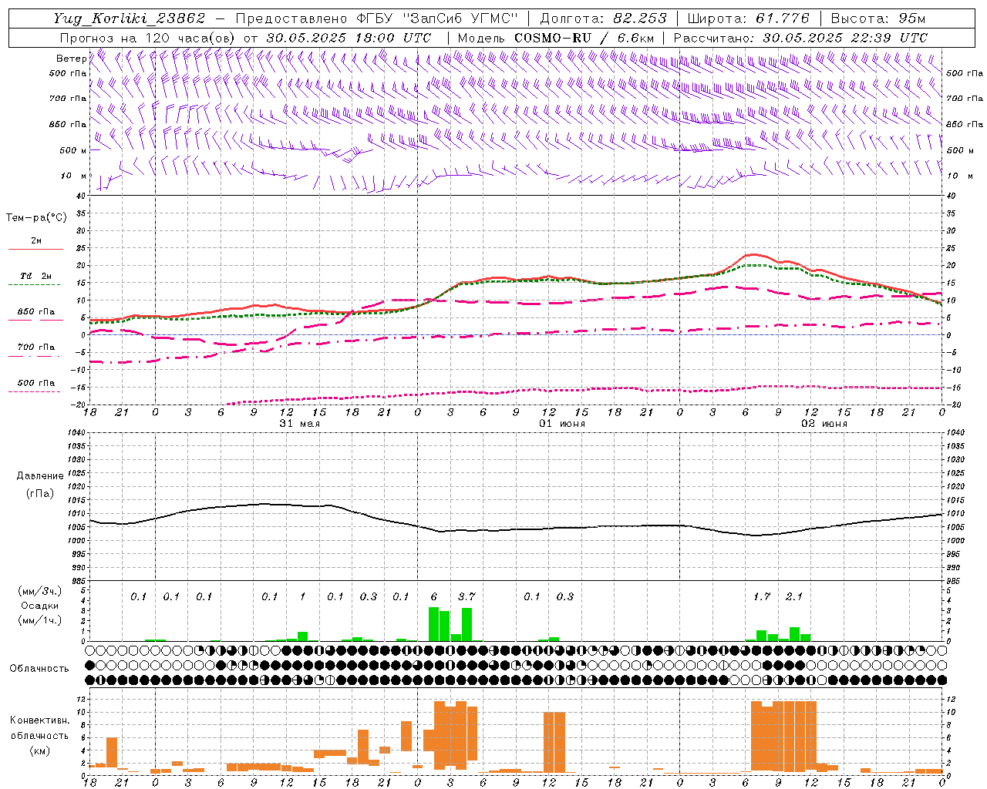987x789 pixels.
Task: Click the (мм/3ч.) precipitation unit label
Action: 39,591
